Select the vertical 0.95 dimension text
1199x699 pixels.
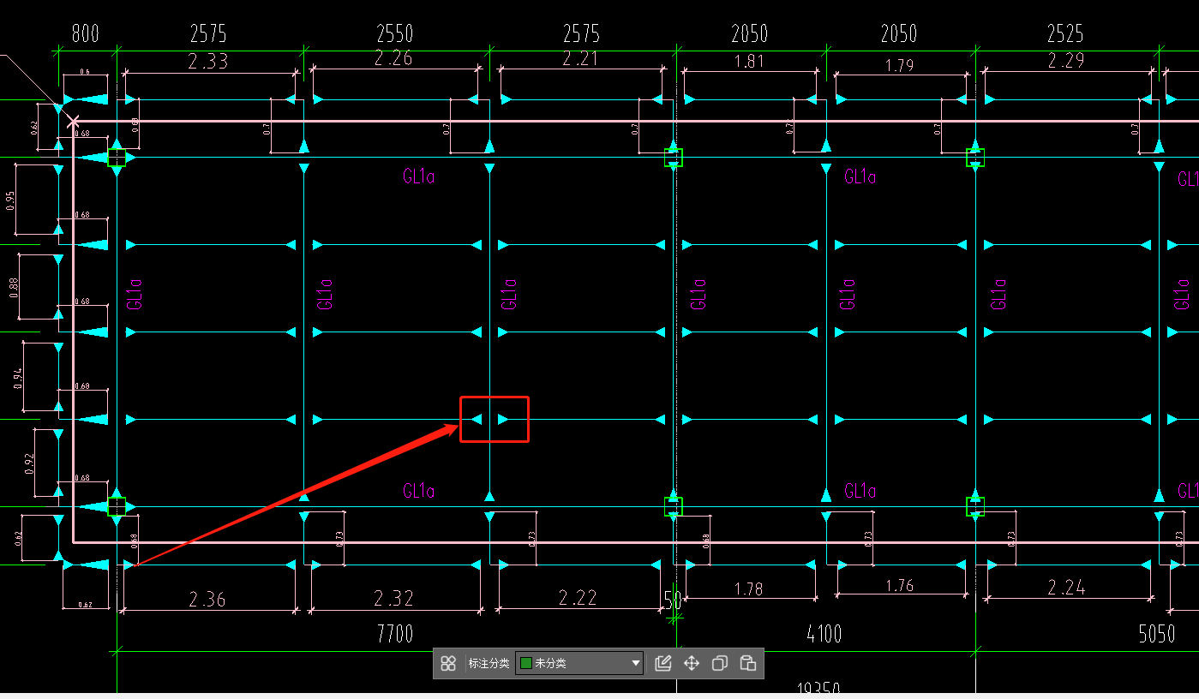pyautogui.click(x=10, y=200)
